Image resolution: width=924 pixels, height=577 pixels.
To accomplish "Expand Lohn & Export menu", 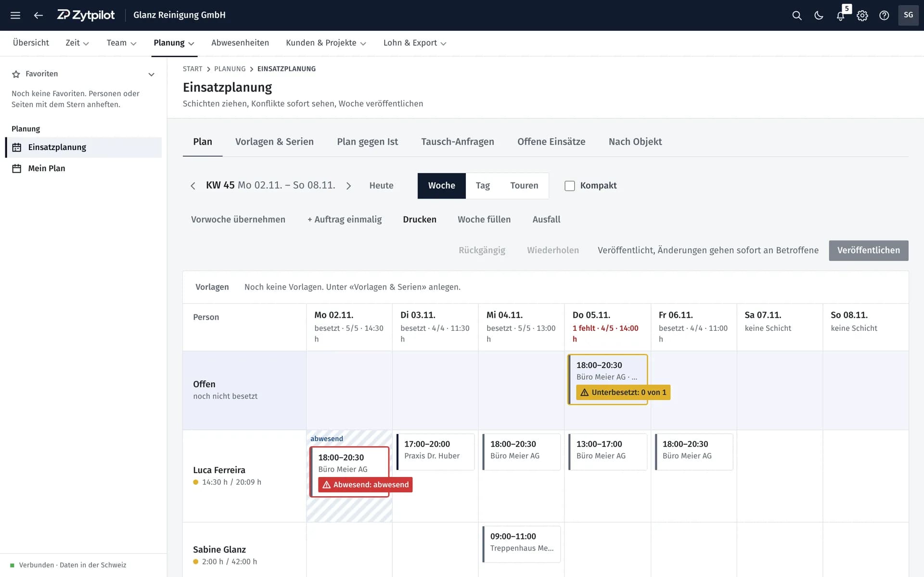I will 415,43.
